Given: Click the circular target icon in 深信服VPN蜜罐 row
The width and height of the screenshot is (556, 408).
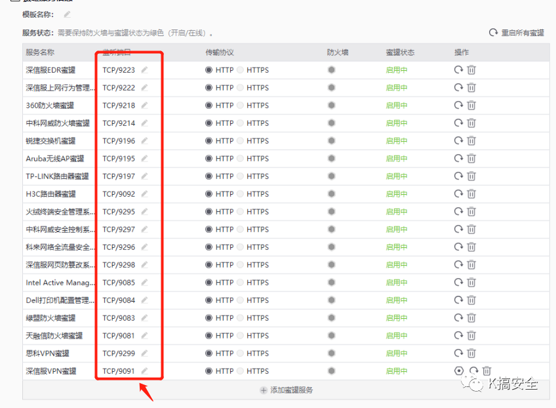Looking at the screenshot, I should pyautogui.click(x=459, y=371).
